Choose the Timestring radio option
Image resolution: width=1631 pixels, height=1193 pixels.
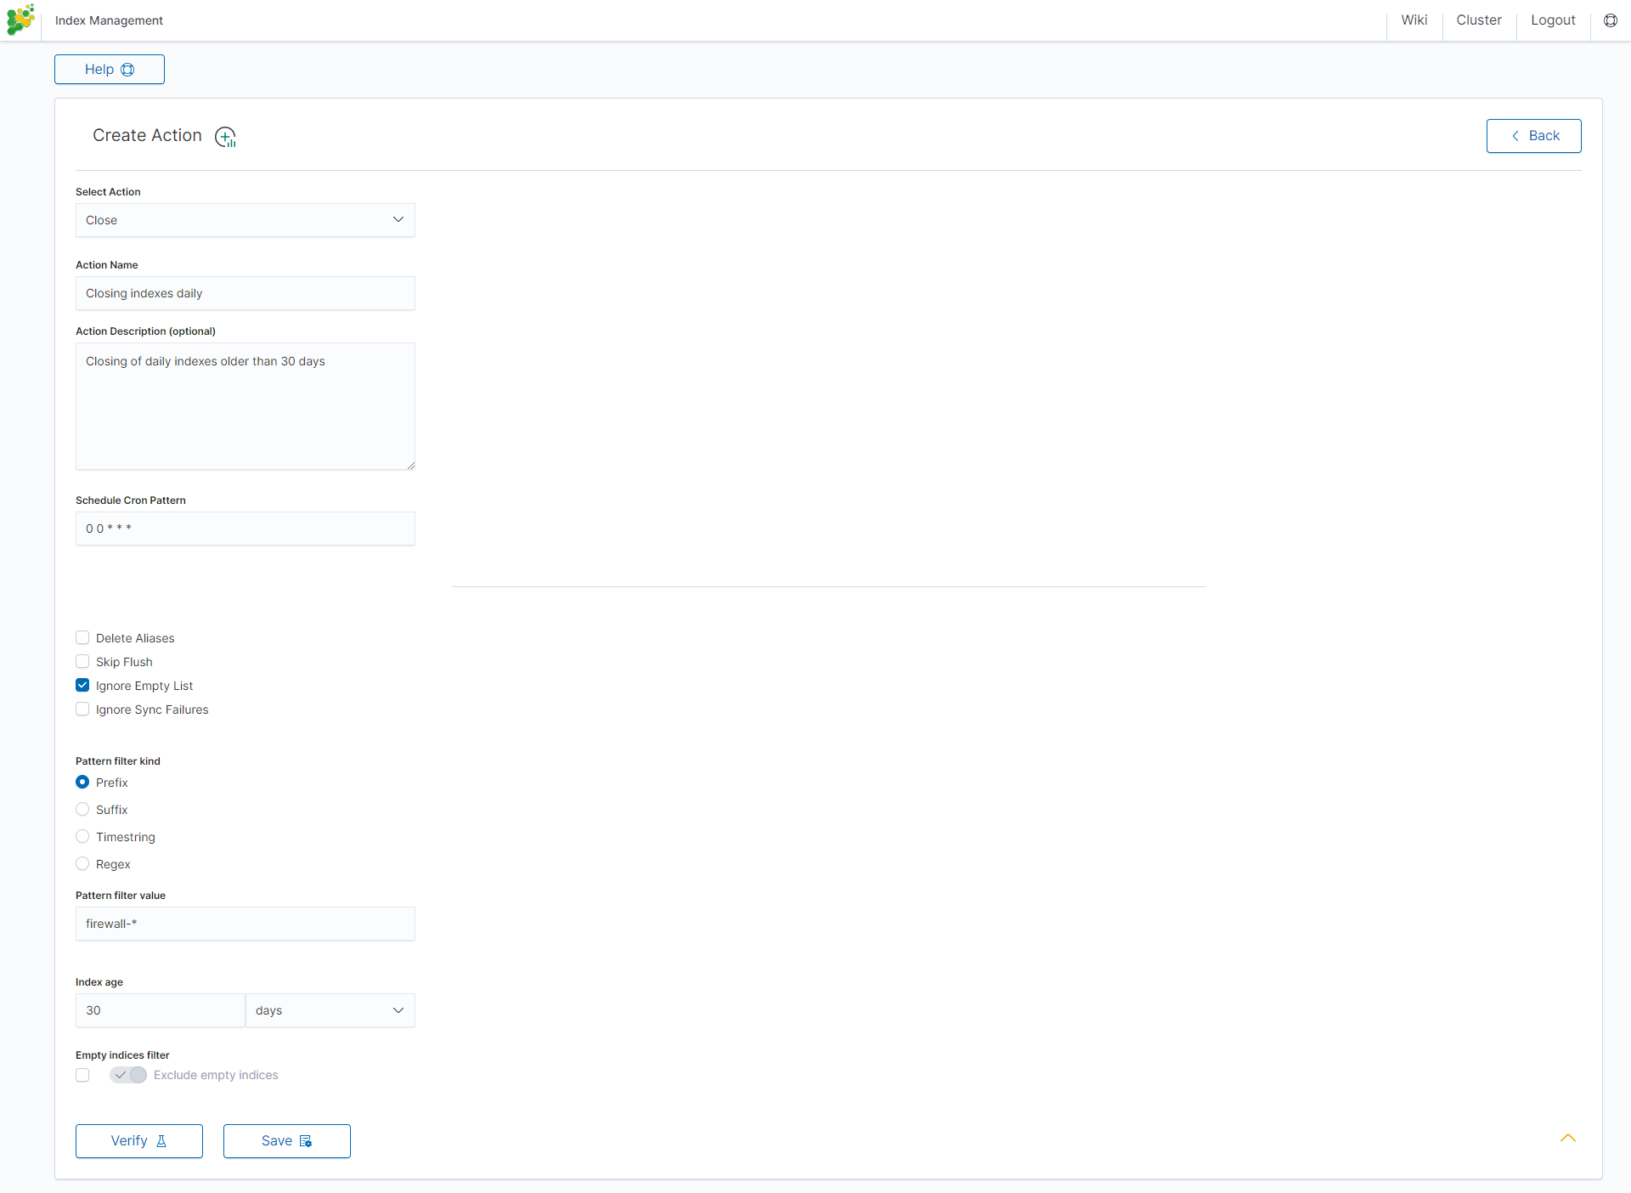click(82, 837)
